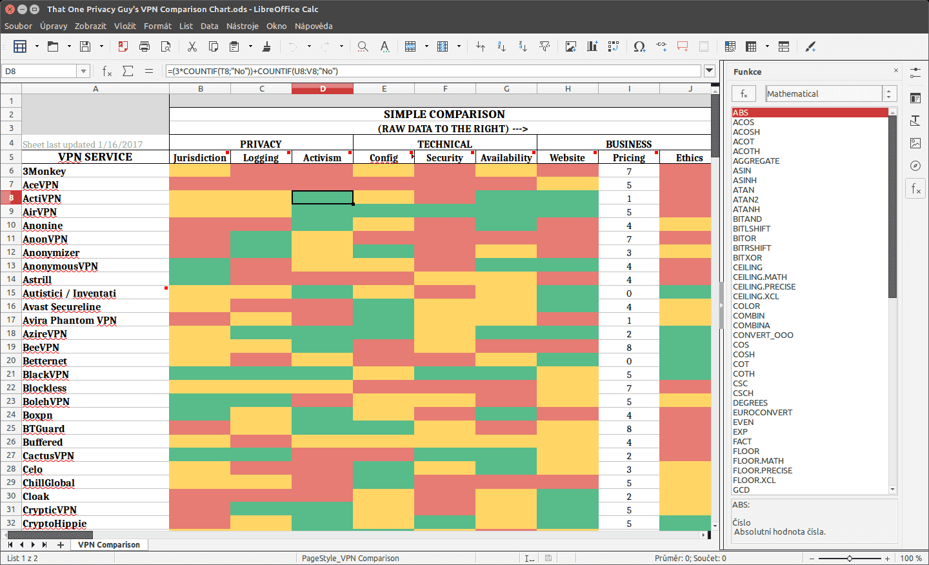Paste from the clipboard

(234, 46)
